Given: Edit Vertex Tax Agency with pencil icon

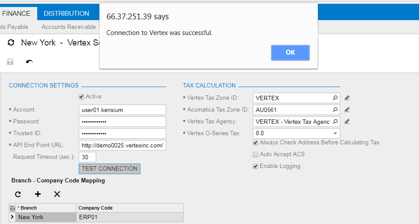Looking at the screenshot, I should pyautogui.click(x=347, y=122).
